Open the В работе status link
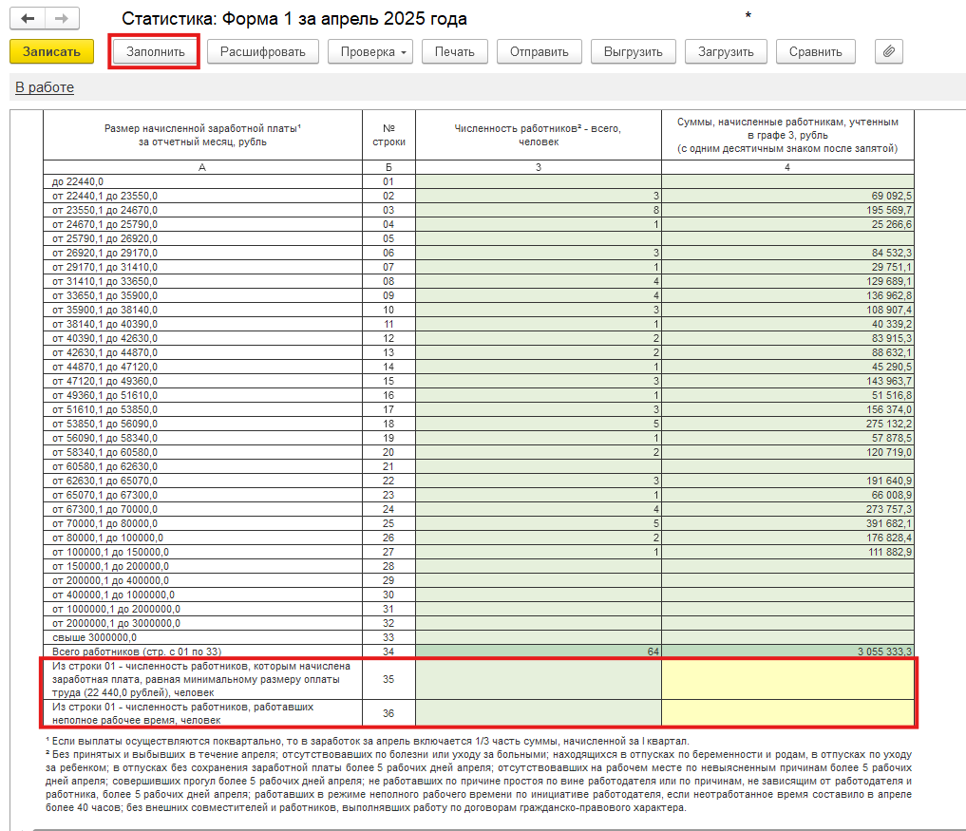The image size is (966, 831). pos(45,87)
